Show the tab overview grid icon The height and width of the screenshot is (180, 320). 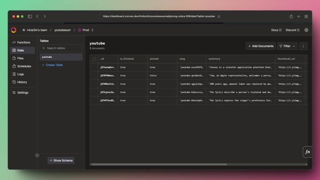coord(306,16)
